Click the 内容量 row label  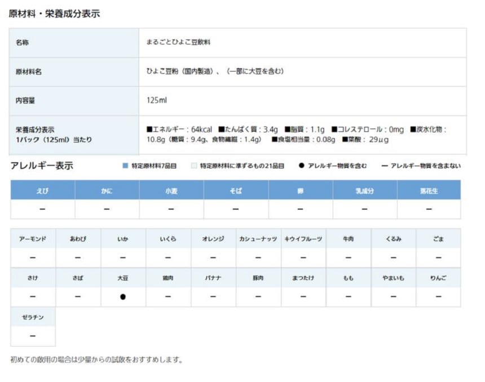pyautogui.click(x=25, y=101)
